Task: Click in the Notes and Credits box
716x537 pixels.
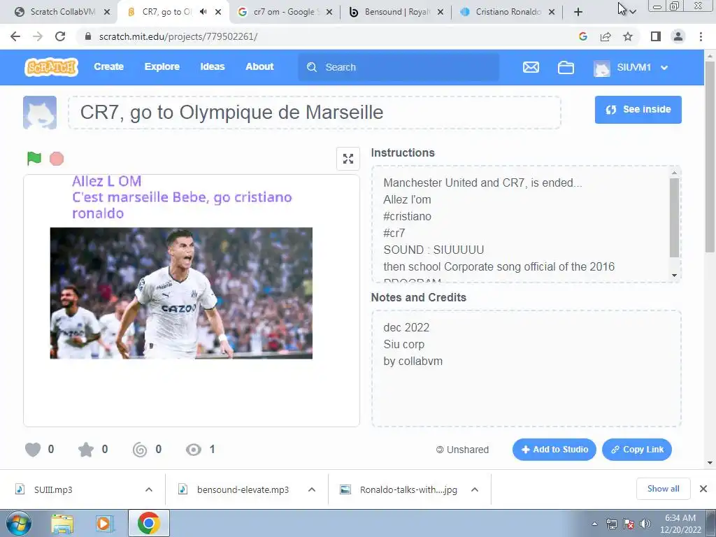Action: [526, 368]
